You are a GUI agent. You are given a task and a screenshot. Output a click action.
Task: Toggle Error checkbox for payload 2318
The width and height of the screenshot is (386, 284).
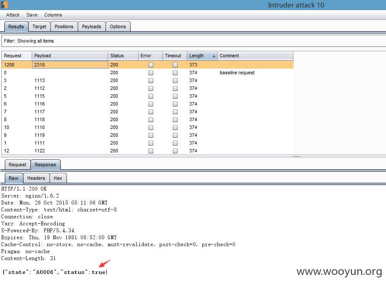click(151, 65)
